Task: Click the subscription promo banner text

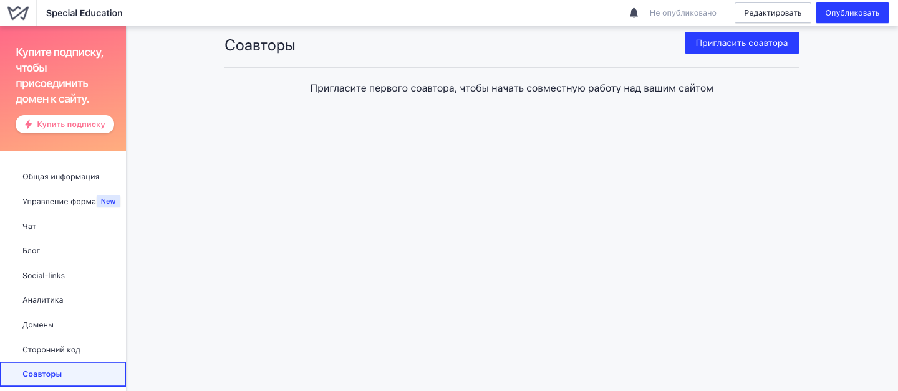Action: coord(60,75)
